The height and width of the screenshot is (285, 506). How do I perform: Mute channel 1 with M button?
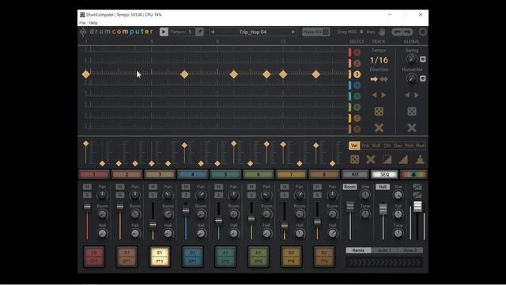pyautogui.click(x=87, y=187)
